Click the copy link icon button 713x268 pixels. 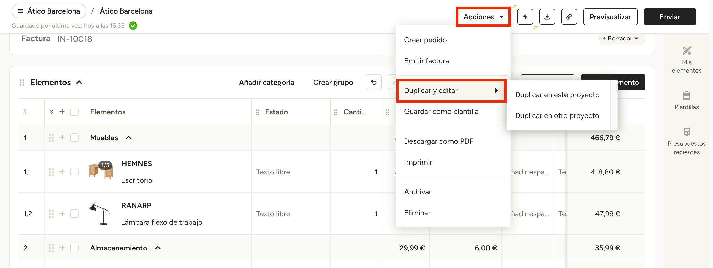pyautogui.click(x=569, y=17)
